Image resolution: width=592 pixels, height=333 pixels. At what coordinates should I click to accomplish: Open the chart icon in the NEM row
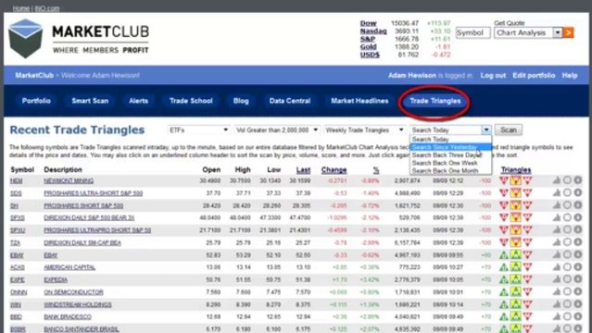tap(557, 180)
